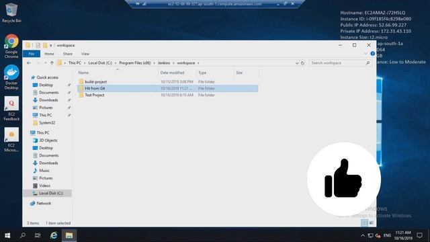
Task: Select 3D Objects in the navigation pane
Action: [x=48, y=140]
